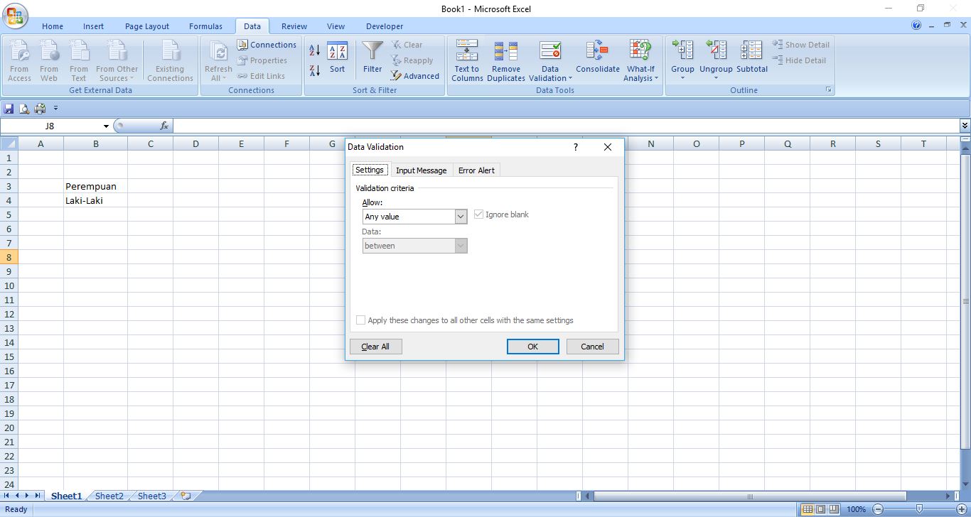Click the Advanced filter icon
The width and height of the screenshot is (971, 517).
(415, 76)
